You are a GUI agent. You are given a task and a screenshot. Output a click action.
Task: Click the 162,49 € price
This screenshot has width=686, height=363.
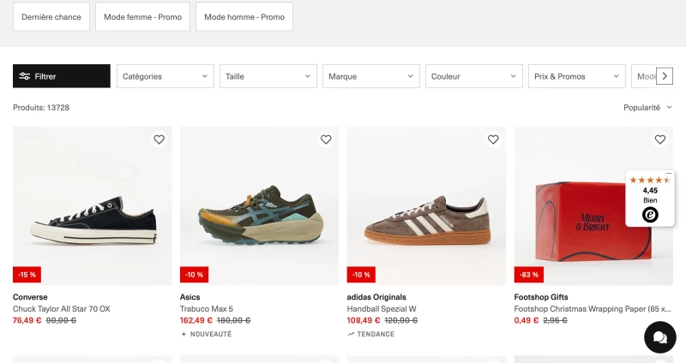click(x=196, y=321)
